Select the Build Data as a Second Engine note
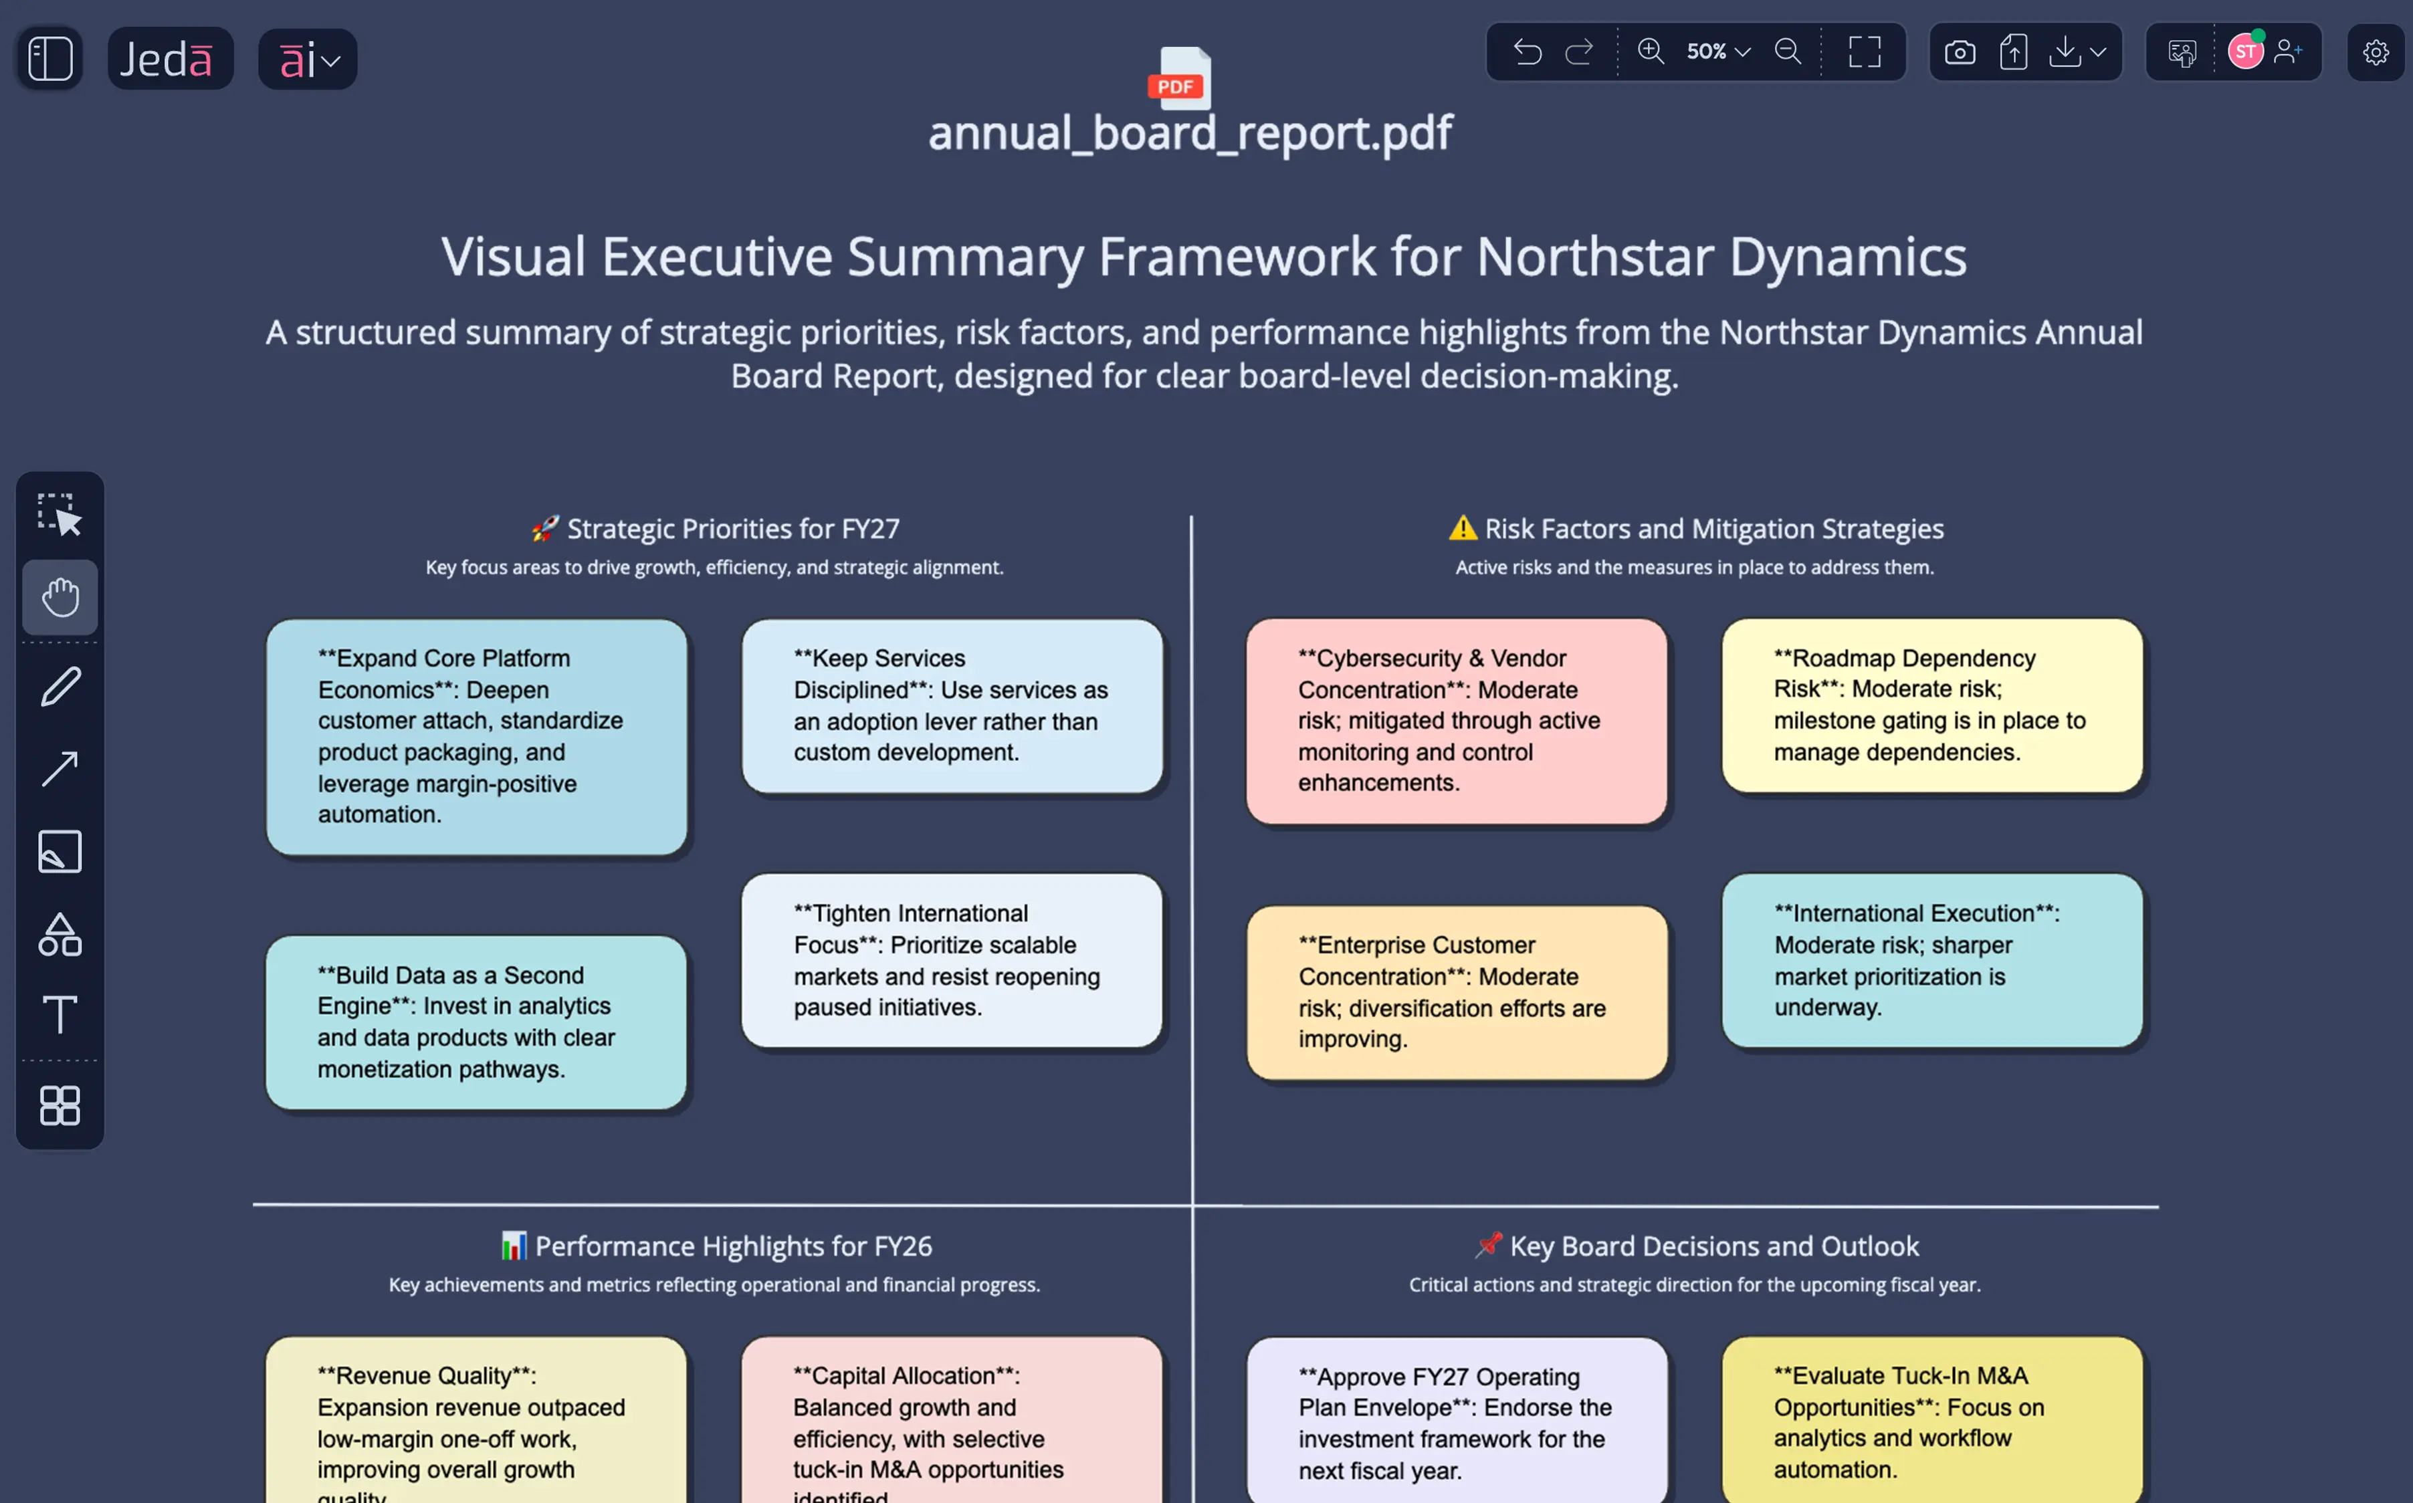The image size is (2413, 1503). coord(476,1022)
